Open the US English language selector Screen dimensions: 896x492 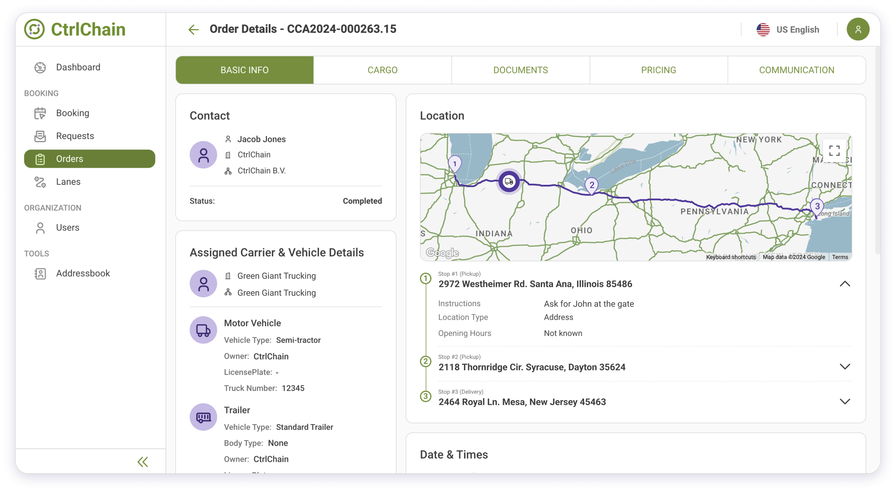click(788, 29)
